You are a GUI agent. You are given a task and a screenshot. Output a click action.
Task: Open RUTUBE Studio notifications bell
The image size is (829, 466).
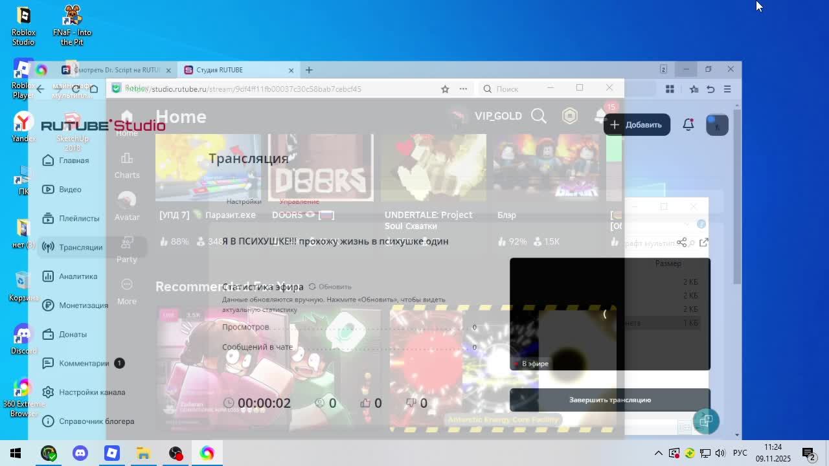(x=688, y=125)
